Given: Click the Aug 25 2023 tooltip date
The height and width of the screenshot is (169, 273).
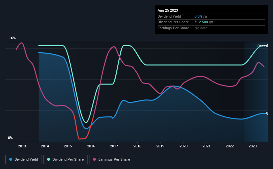Looking at the screenshot, I should coord(168,10).
